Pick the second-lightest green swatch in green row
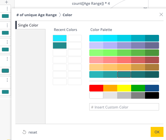This screenshot has width=166, height=140. (110, 53)
